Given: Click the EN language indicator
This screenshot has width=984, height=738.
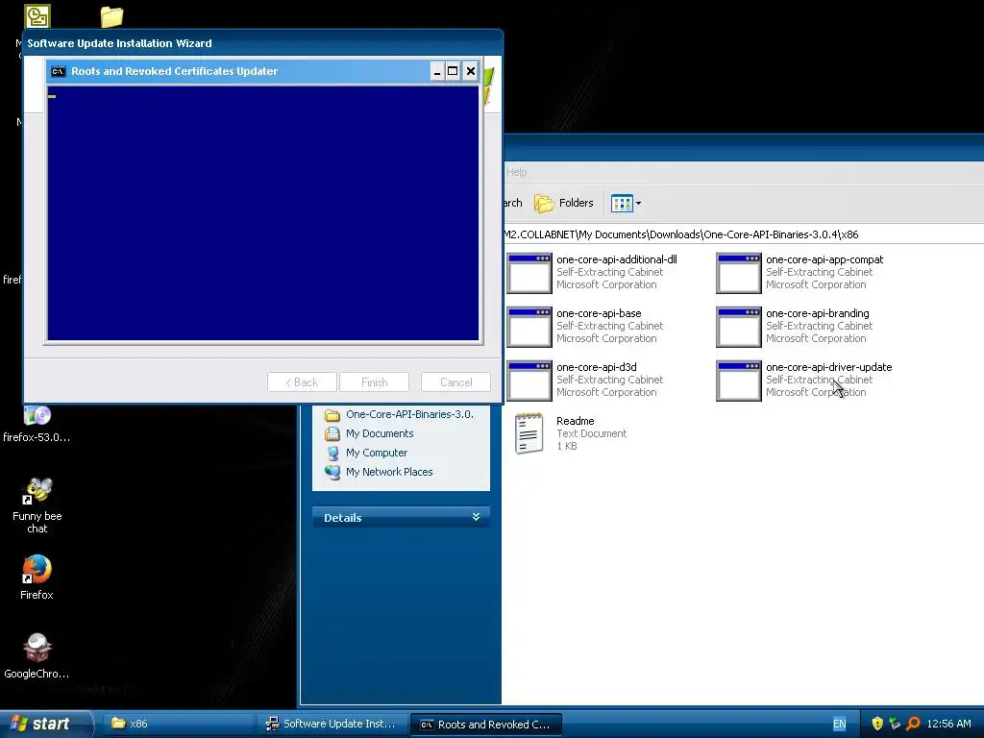Looking at the screenshot, I should (x=839, y=724).
